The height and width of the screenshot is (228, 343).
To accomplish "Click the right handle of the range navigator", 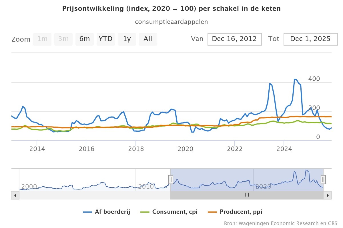I will click(323, 180).
